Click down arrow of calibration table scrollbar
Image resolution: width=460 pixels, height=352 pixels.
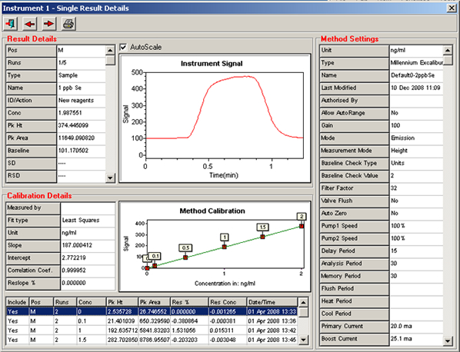pyautogui.click(x=303, y=340)
